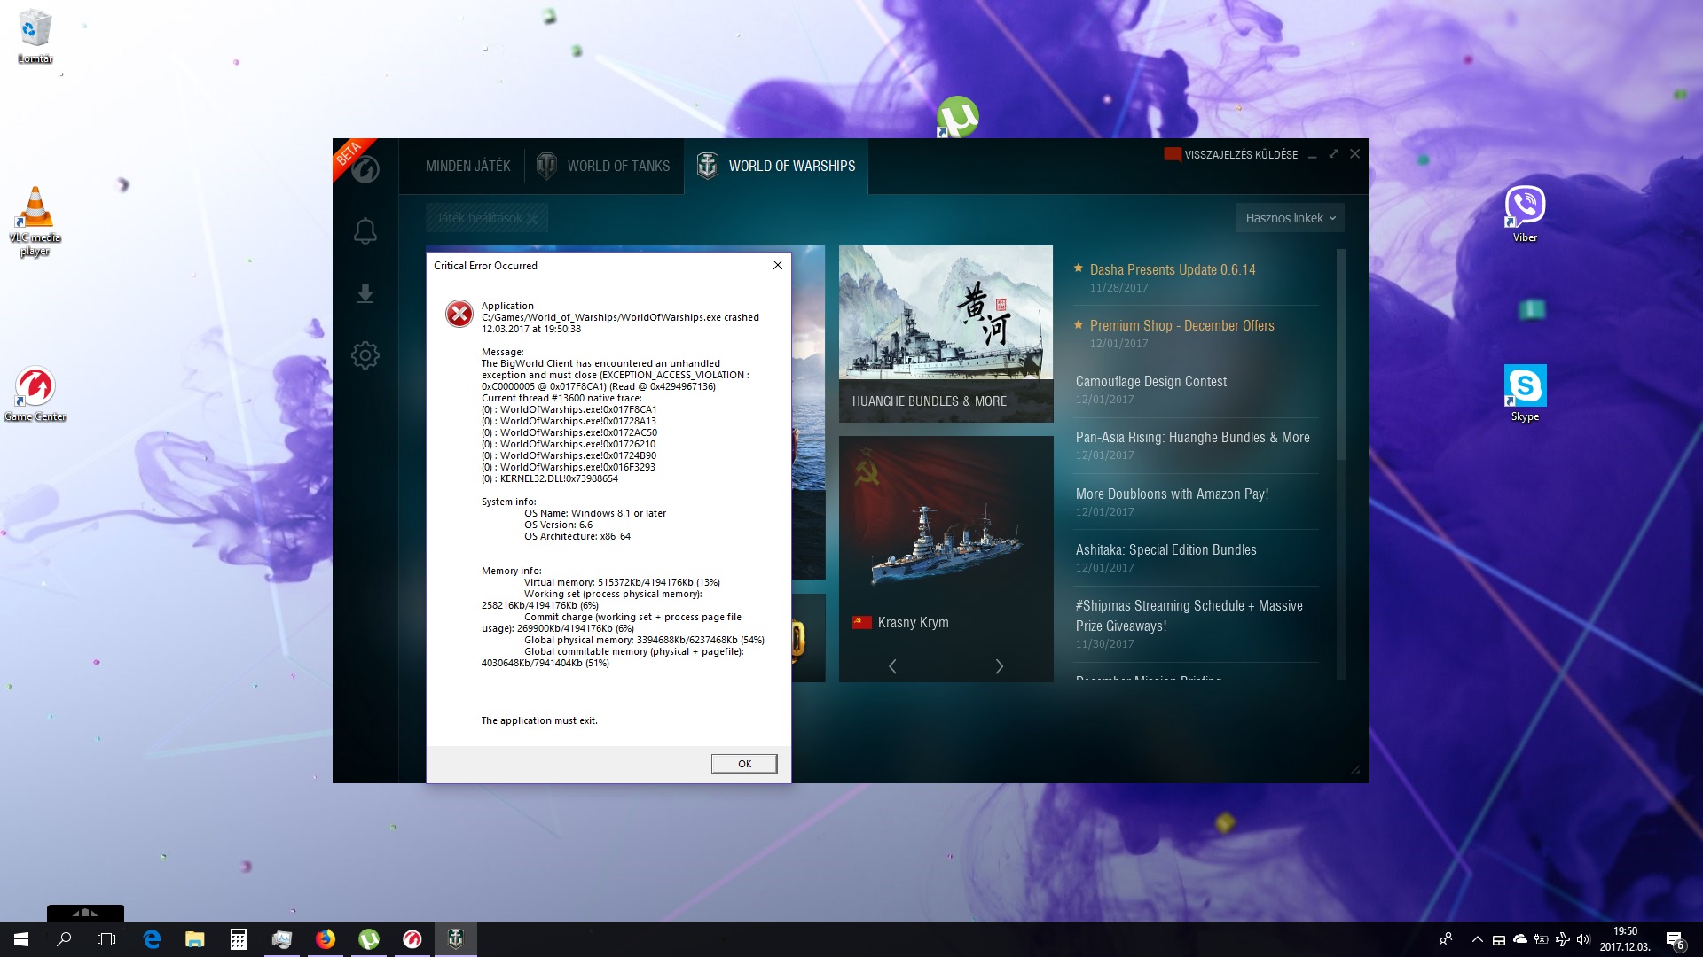Open Premium Shop - December Offers news
This screenshot has height=957, width=1703.
click(1181, 325)
